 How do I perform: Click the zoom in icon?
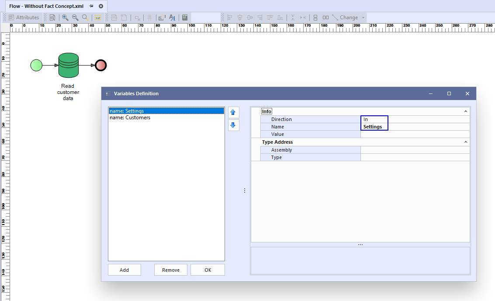pos(65,17)
